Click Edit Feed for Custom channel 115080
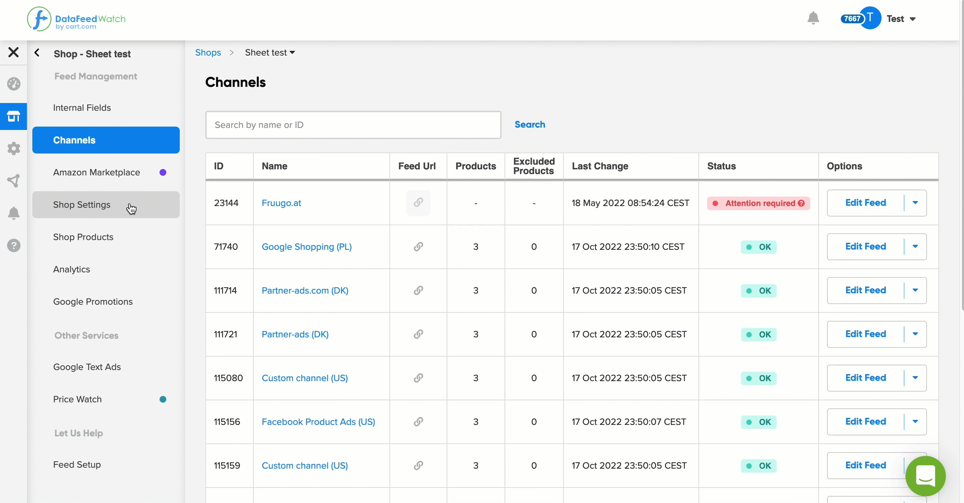 866,378
